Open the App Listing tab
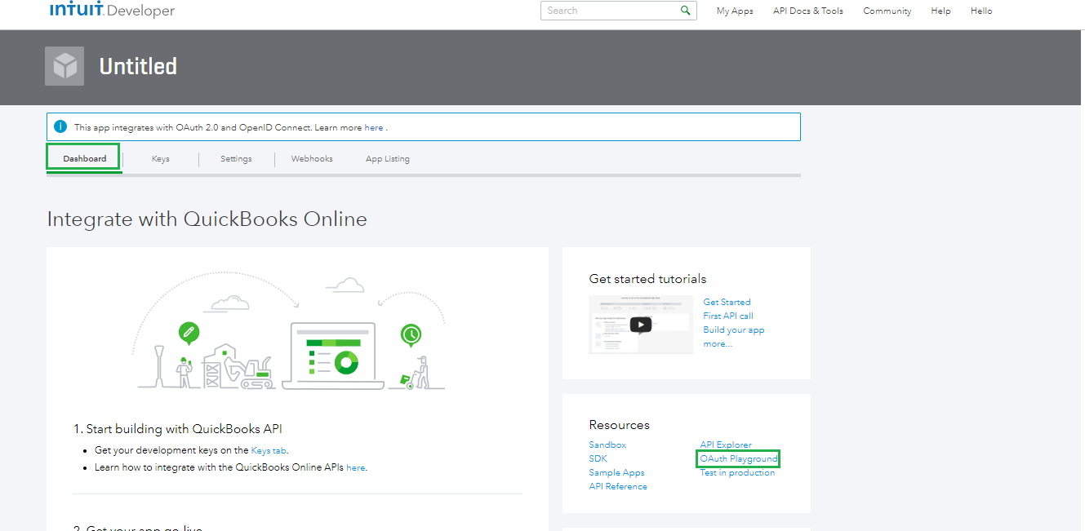 click(388, 159)
